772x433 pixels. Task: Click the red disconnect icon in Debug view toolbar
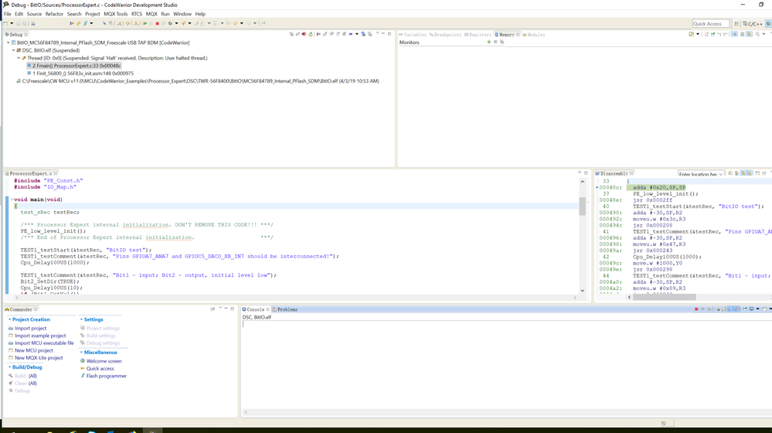(304, 34)
